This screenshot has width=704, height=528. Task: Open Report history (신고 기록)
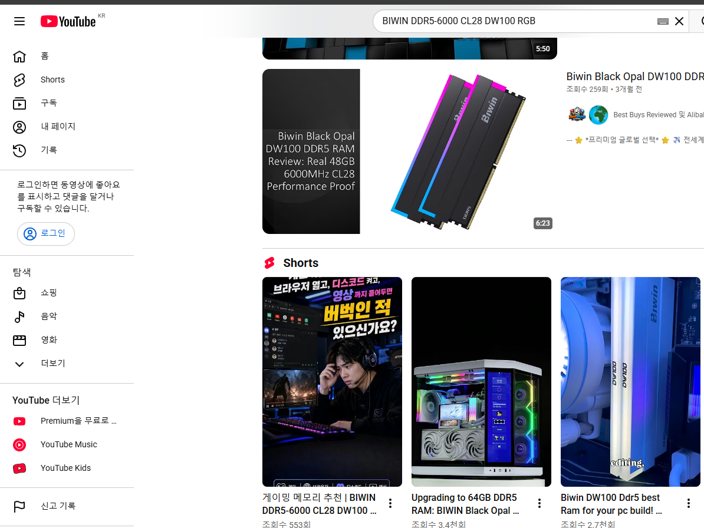click(x=67, y=506)
